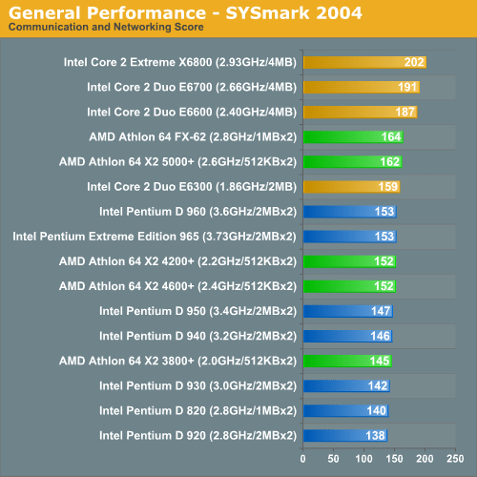Click the x-axis label 150
Image resolution: width=477 pixels, height=477 pixels.
click(x=394, y=459)
